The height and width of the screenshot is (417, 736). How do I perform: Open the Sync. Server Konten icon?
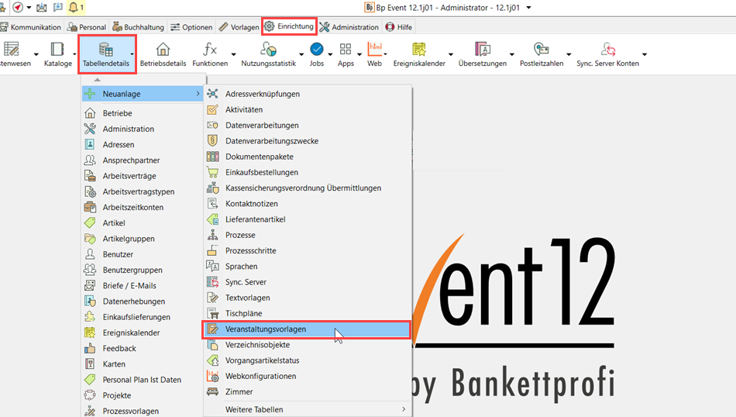[x=607, y=51]
